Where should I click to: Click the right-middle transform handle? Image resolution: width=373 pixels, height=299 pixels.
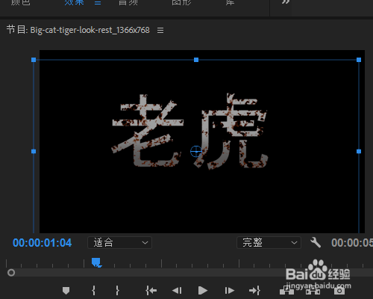tap(359, 151)
